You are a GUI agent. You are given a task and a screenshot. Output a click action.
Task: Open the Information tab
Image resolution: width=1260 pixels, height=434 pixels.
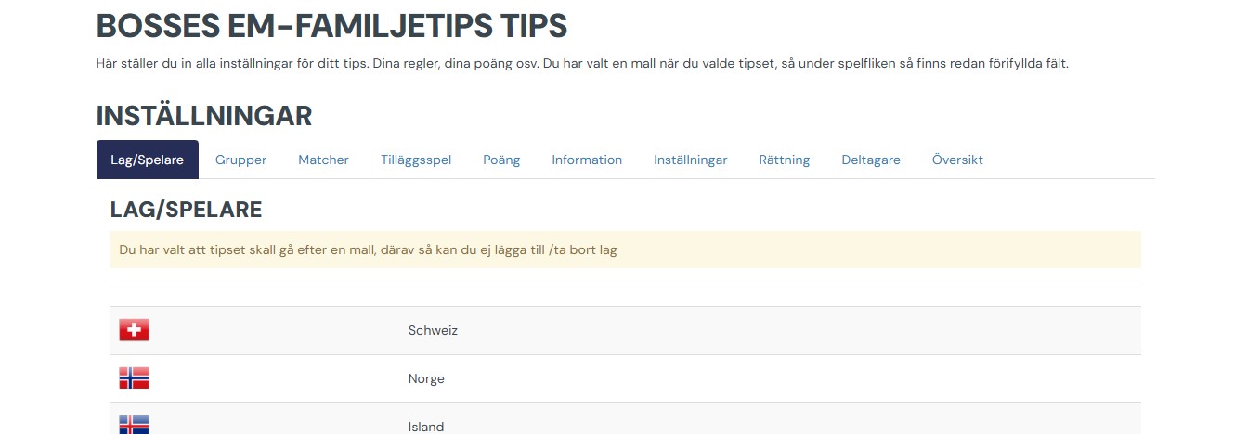[587, 160]
